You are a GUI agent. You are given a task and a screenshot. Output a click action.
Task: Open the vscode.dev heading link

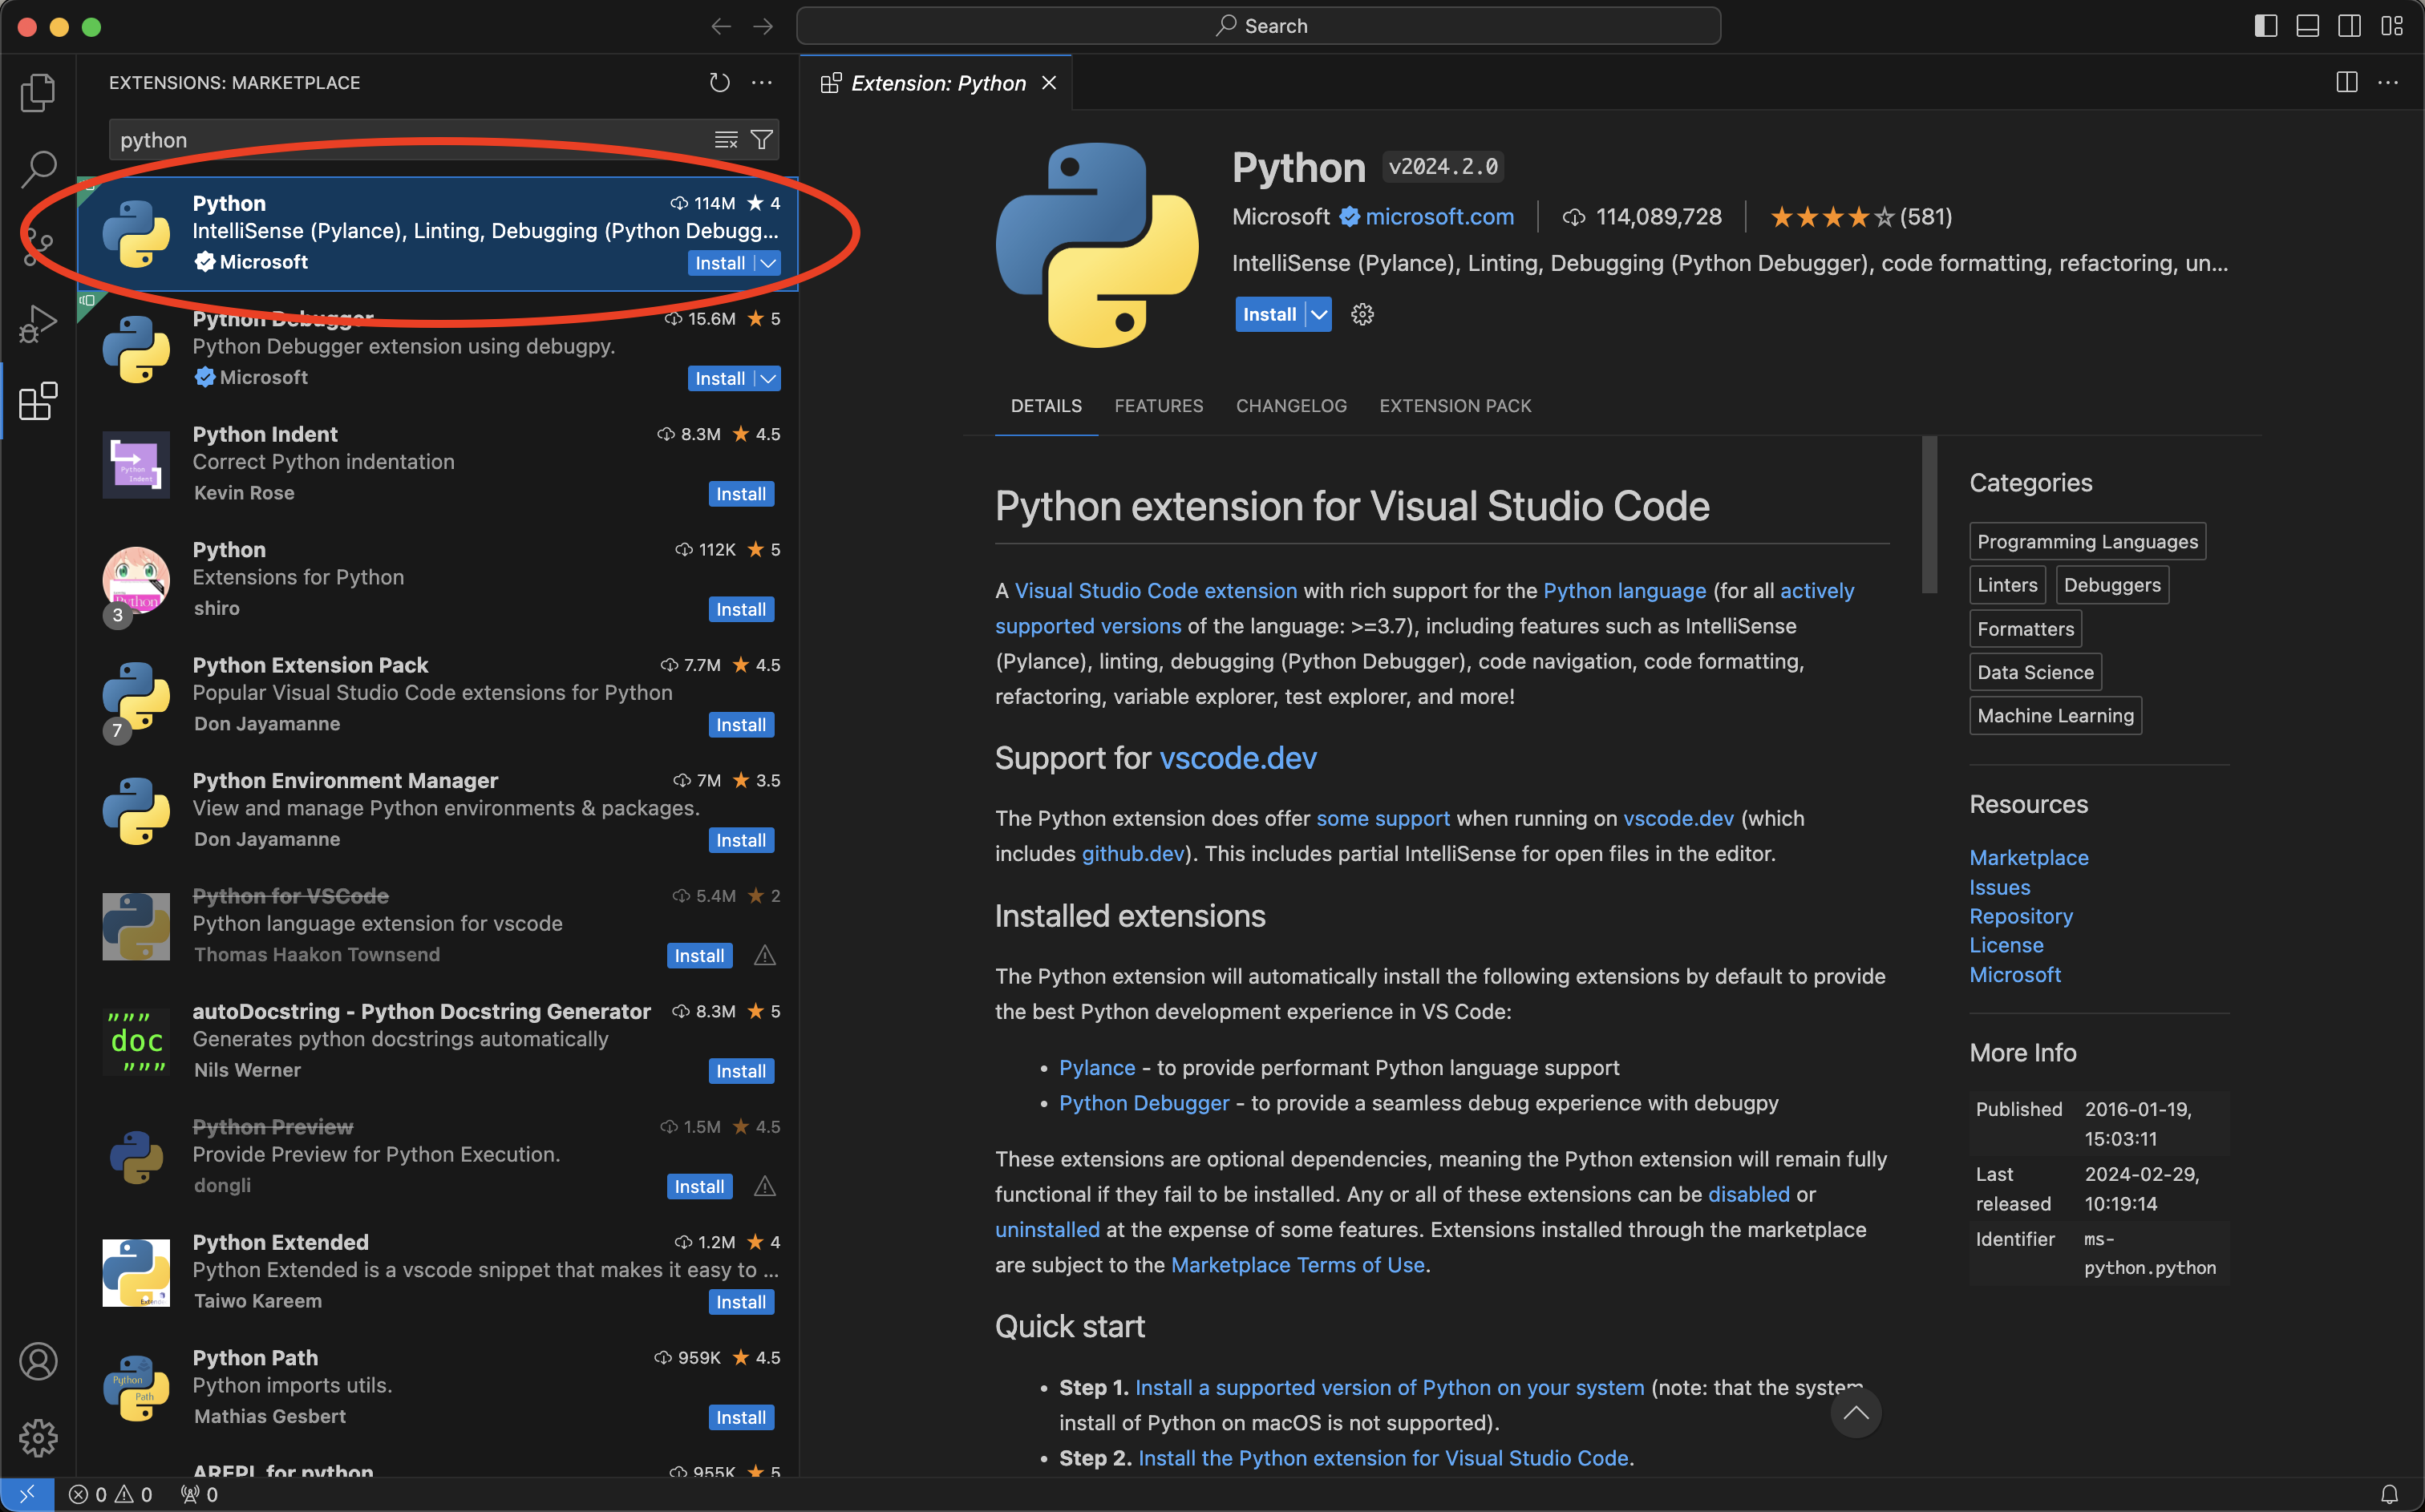[1238, 758]
